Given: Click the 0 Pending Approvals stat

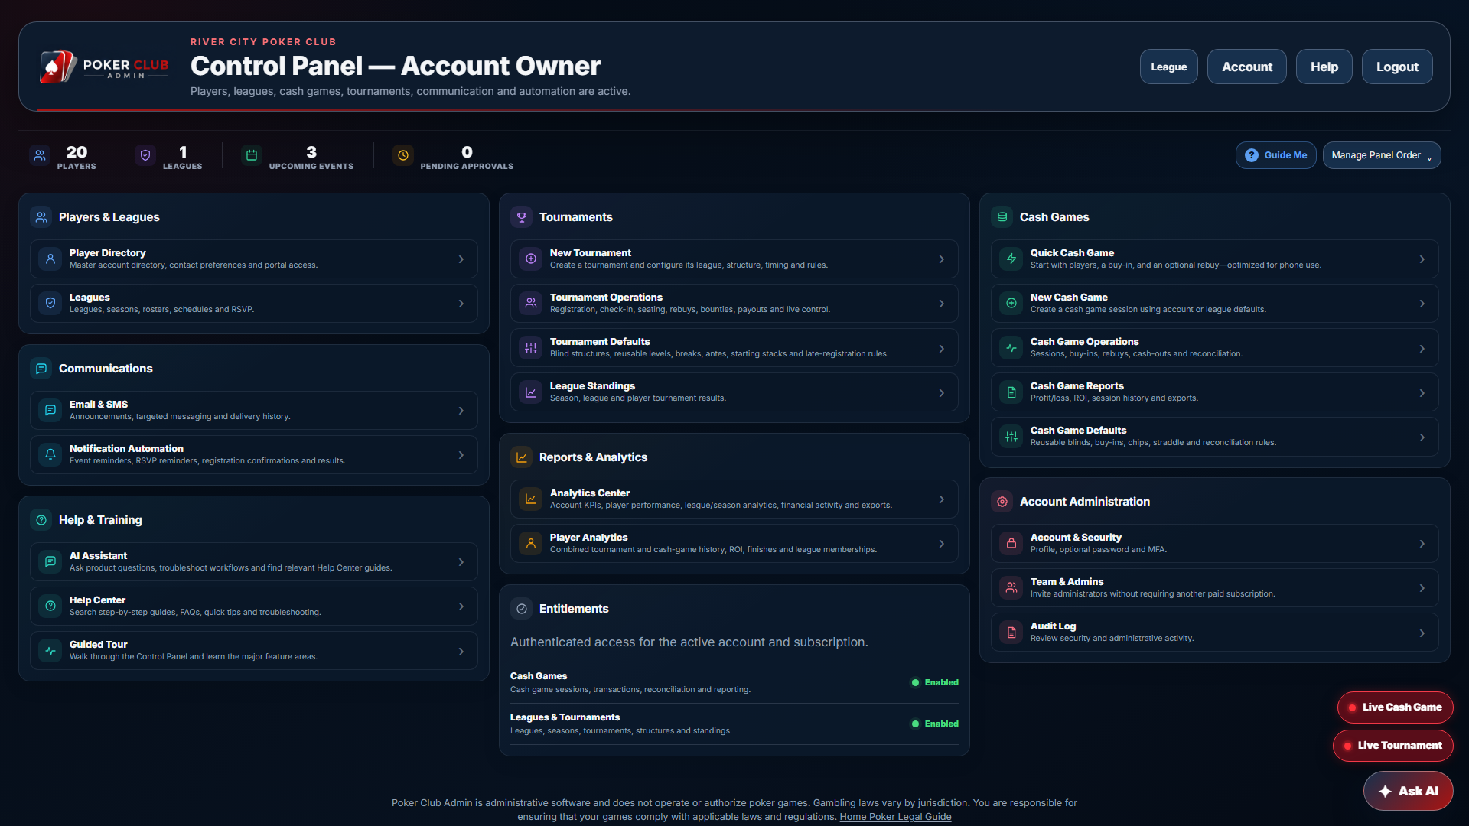Looking at the screenshot, I should (x=453, y=156).
